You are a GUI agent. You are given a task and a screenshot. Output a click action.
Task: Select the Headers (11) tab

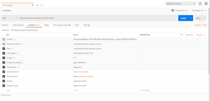point(34,25)
